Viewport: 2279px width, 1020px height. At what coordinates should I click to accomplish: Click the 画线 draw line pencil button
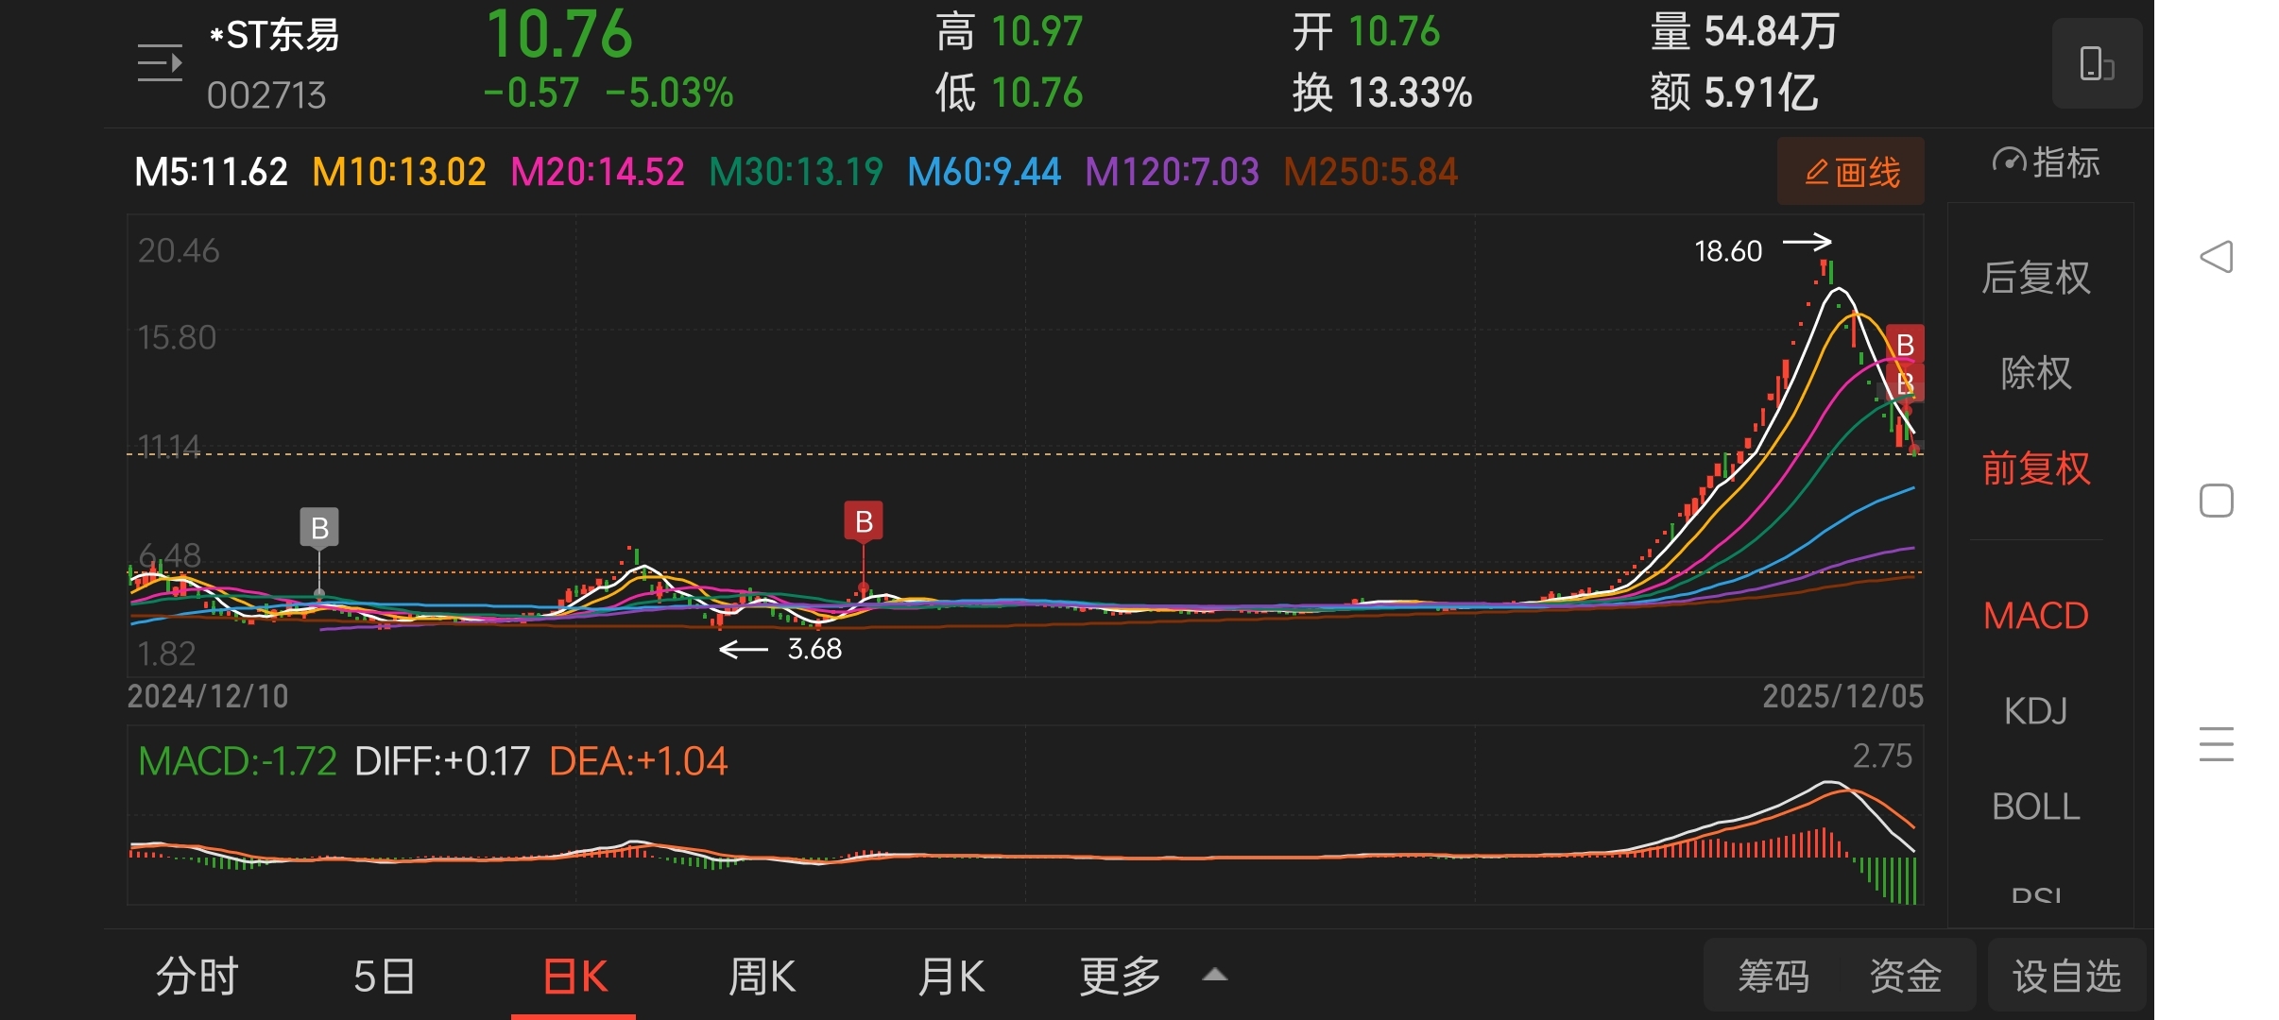[x=1850, y=172]
